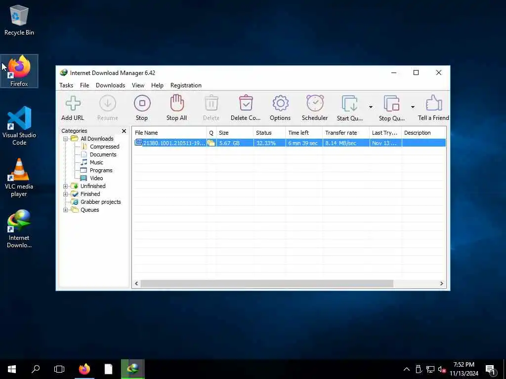Click horizontal scrollbar left arrow

click(x=136, y=284)
